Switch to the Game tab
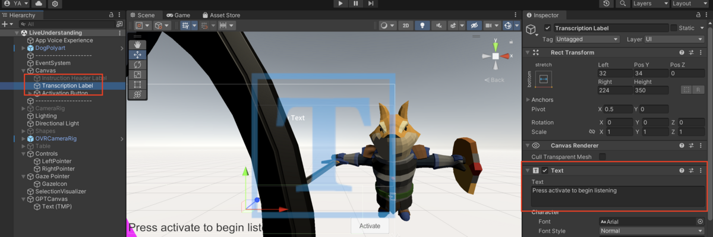This screenshot has height=237, width=713. [178, 15]
